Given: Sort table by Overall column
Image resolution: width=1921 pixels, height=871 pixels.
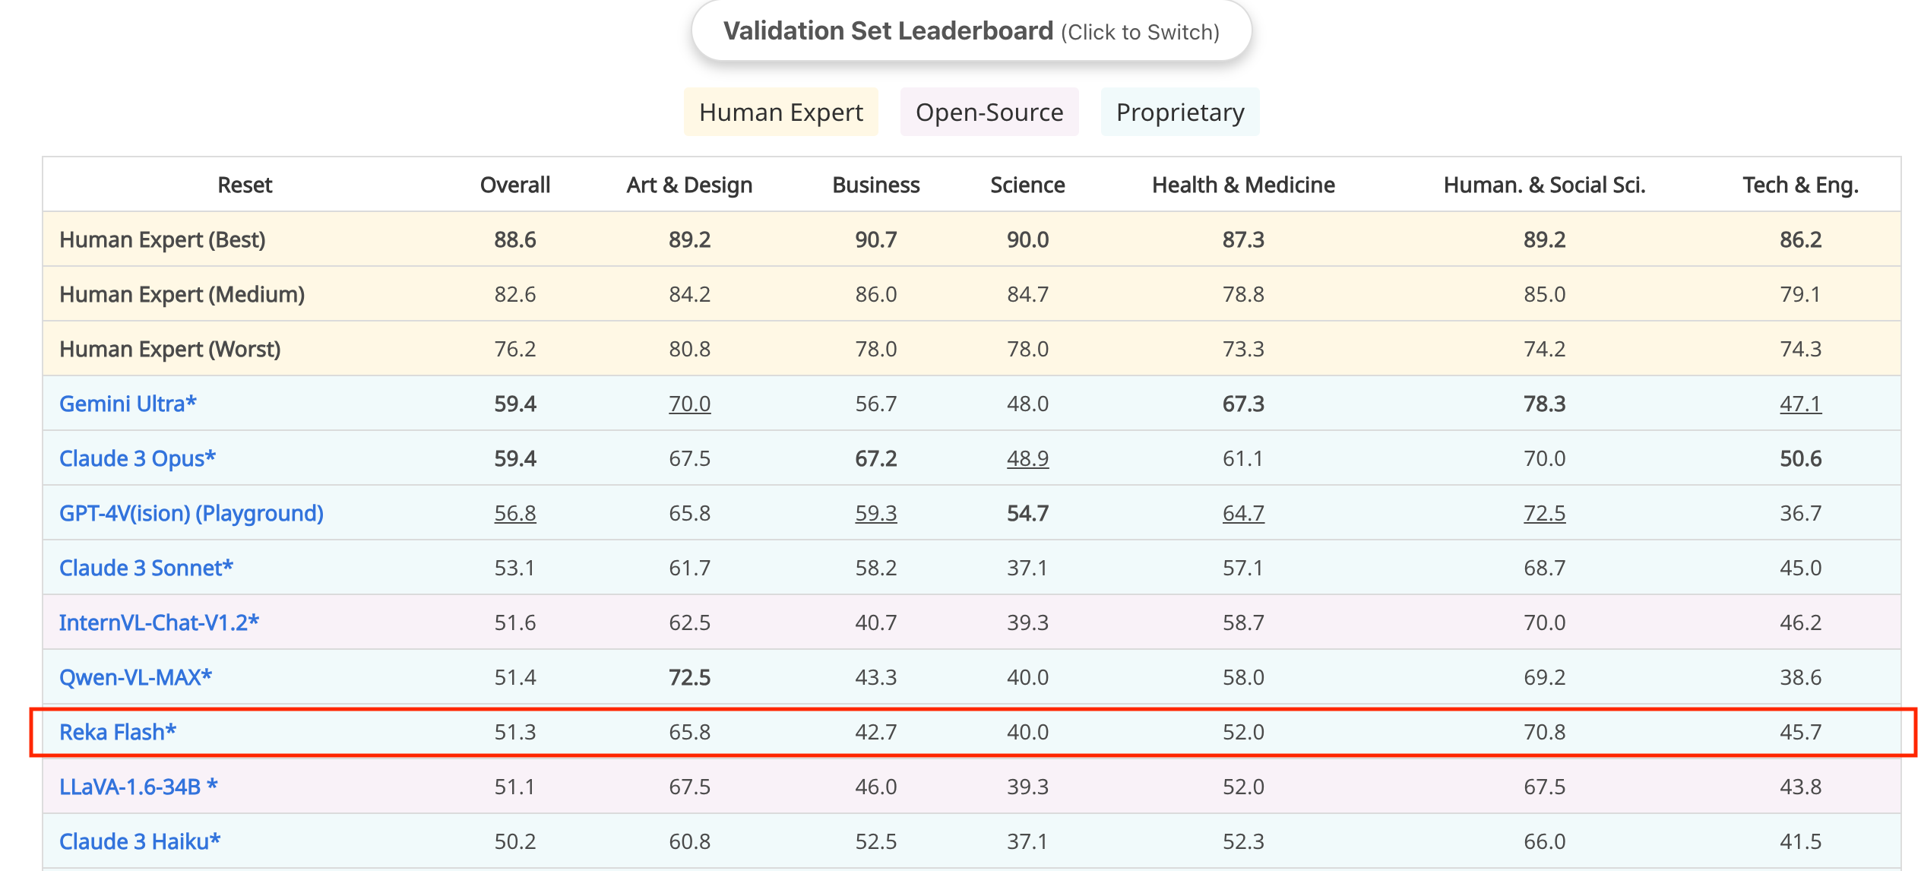Looking at the screenshot, I should click(515, 185).
